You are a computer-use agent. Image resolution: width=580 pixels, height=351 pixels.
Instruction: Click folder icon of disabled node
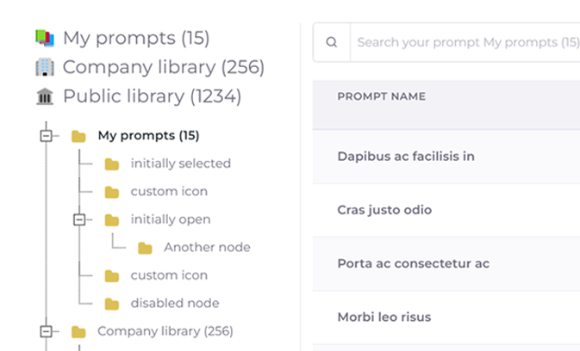click(112, 304)
